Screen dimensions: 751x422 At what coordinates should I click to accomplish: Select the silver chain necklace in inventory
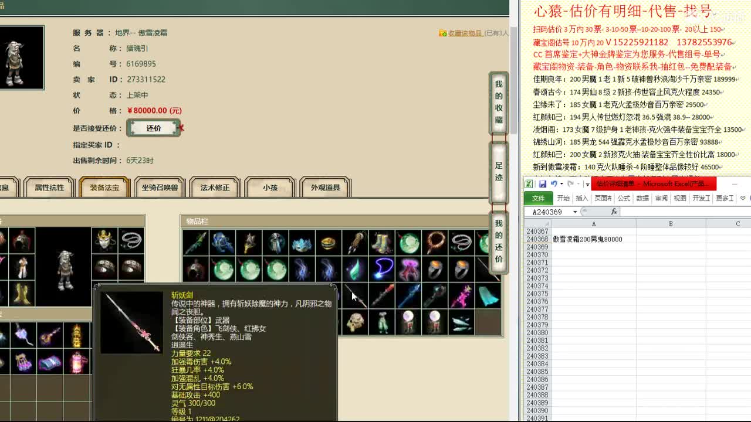(461, 243)
